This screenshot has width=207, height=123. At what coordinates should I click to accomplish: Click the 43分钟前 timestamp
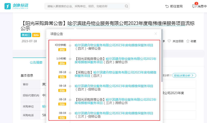click(x=61, y=45)
